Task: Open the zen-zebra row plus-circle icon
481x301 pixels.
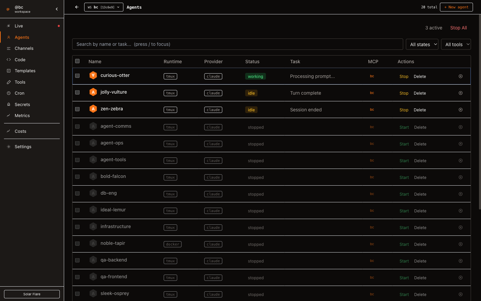Action: tap(461, 110)
